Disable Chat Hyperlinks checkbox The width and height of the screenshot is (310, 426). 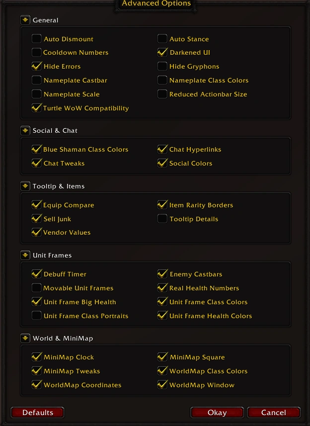pyautogui.click(x=162, y=149)
